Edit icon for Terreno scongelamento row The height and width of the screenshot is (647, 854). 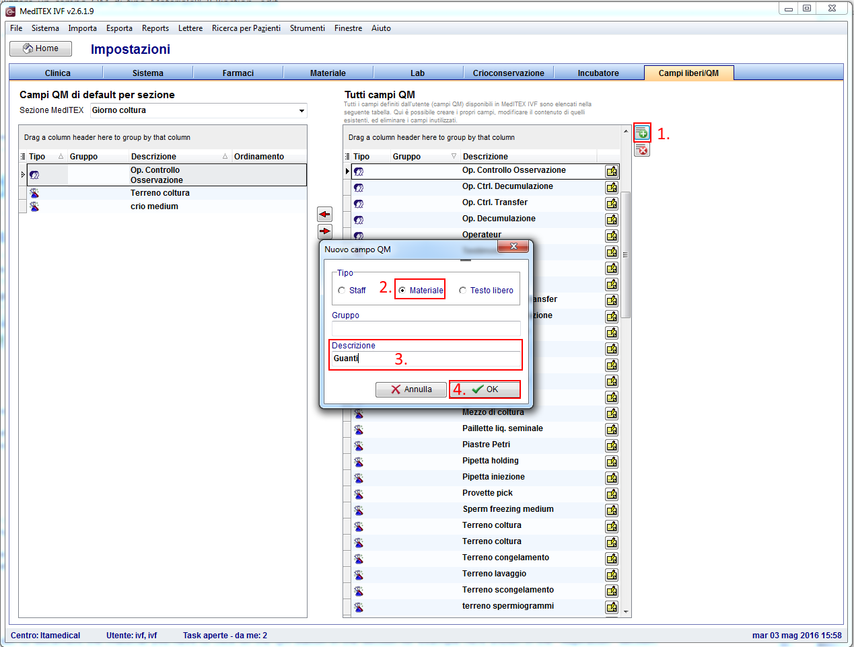tap(612, 591)
